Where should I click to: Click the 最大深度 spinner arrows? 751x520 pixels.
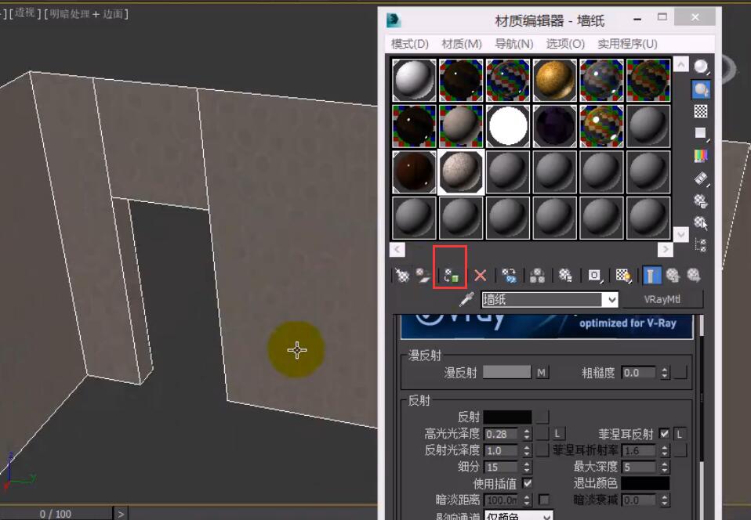pos(664,467)
